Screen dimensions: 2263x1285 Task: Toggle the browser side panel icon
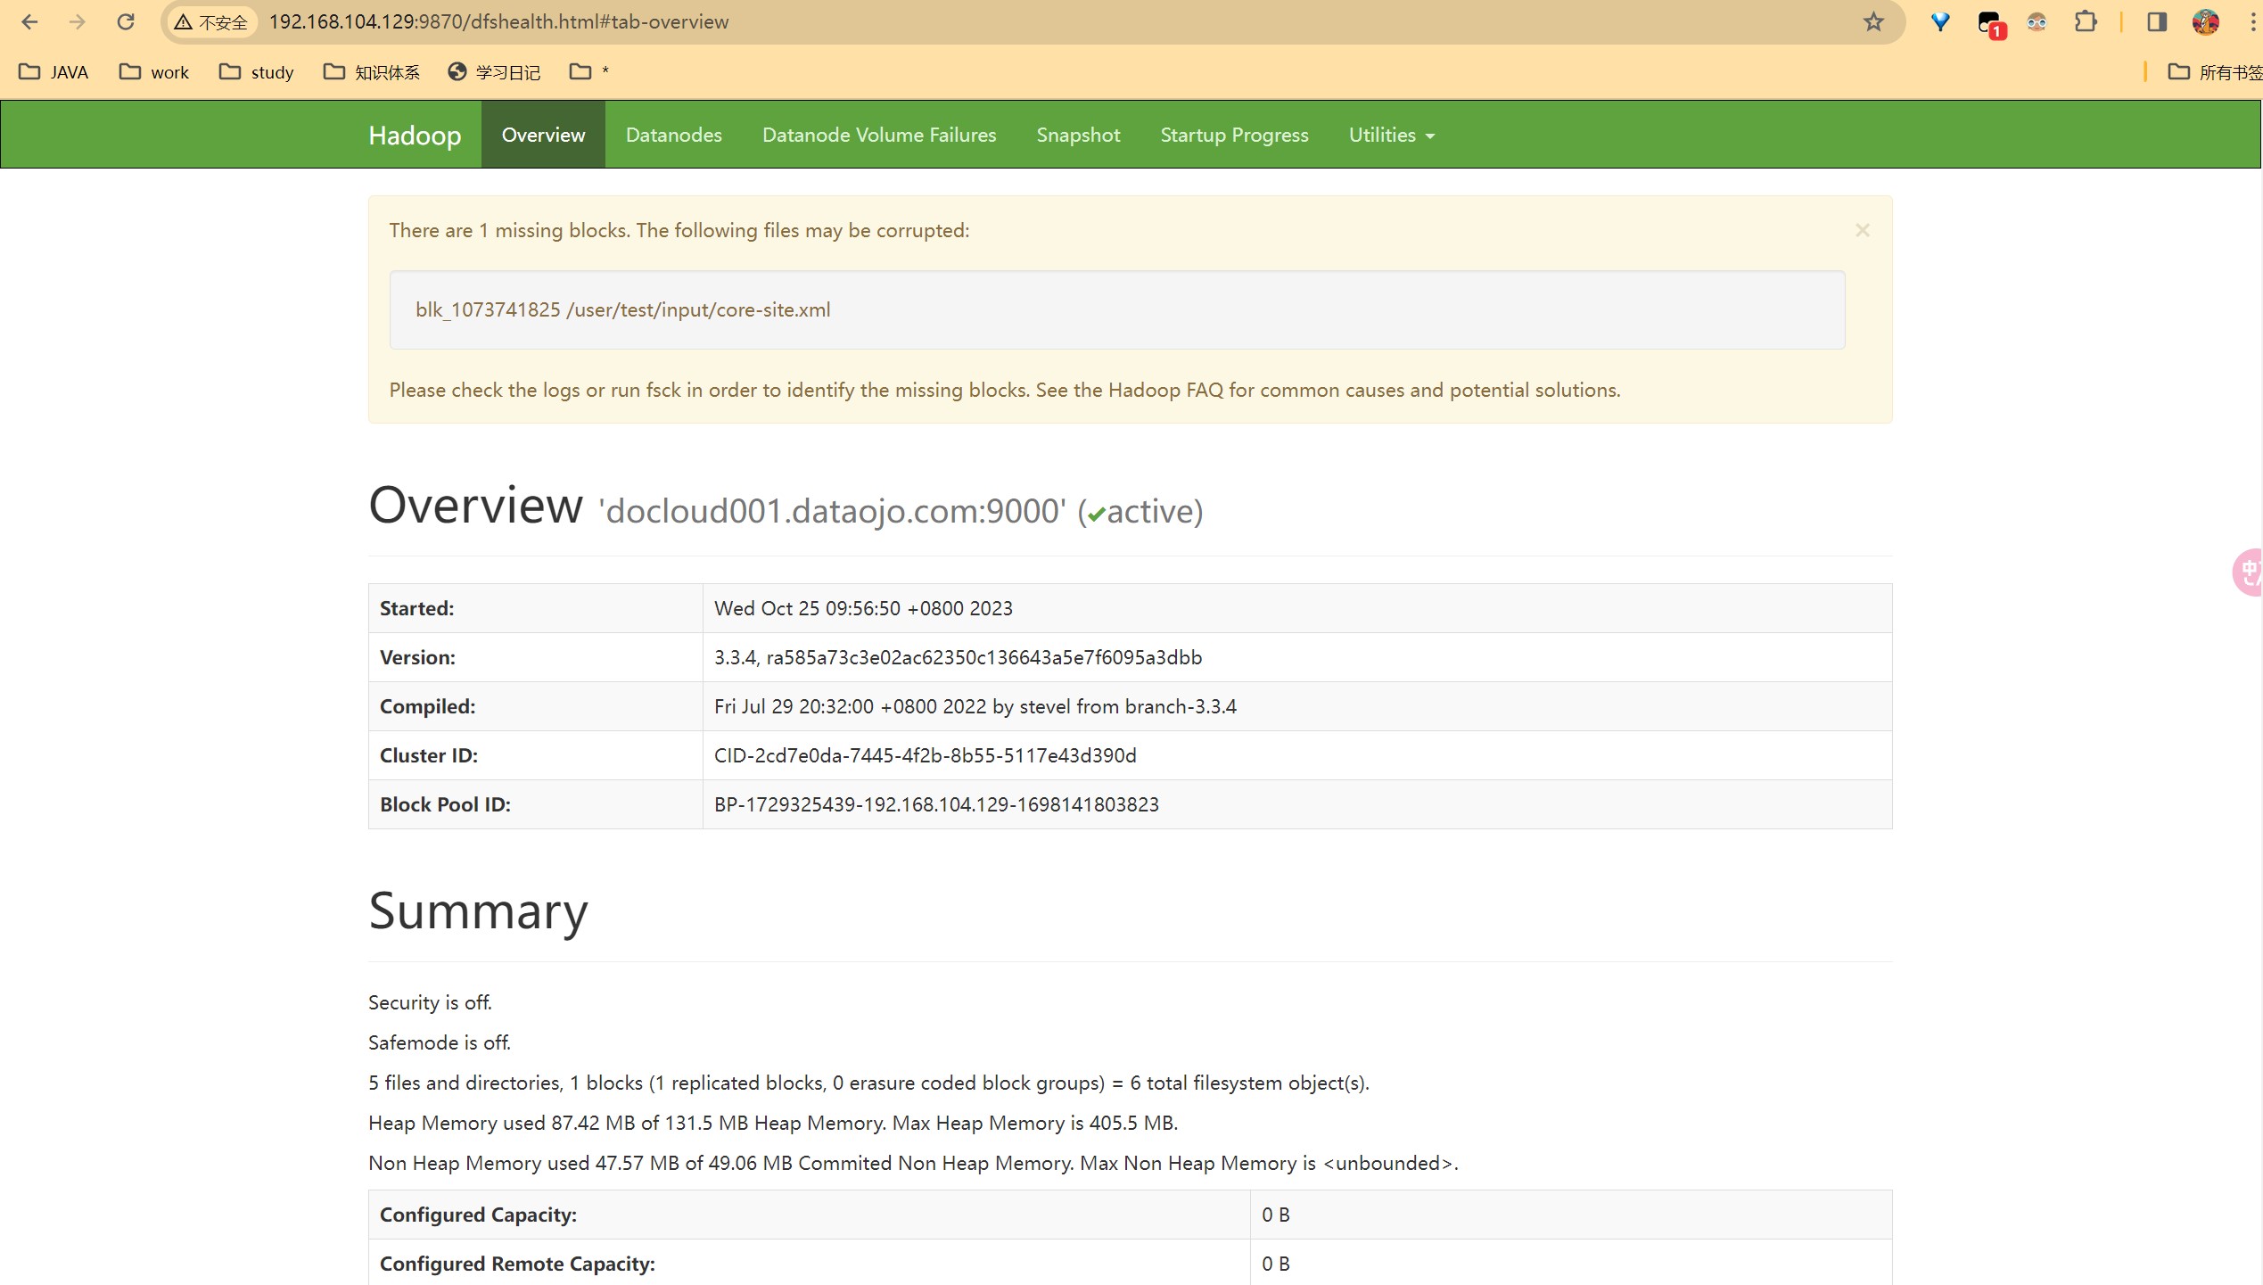(2156, 22)
